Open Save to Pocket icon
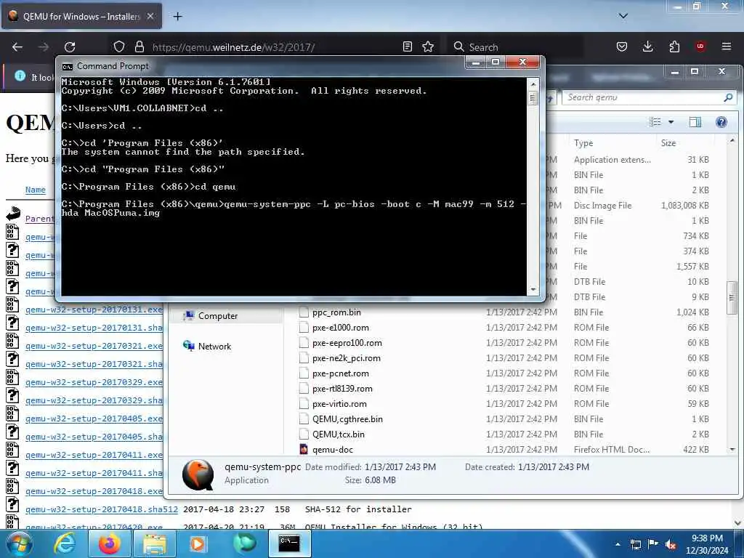This screenshot has height=558, width=744. click(622, 46)
